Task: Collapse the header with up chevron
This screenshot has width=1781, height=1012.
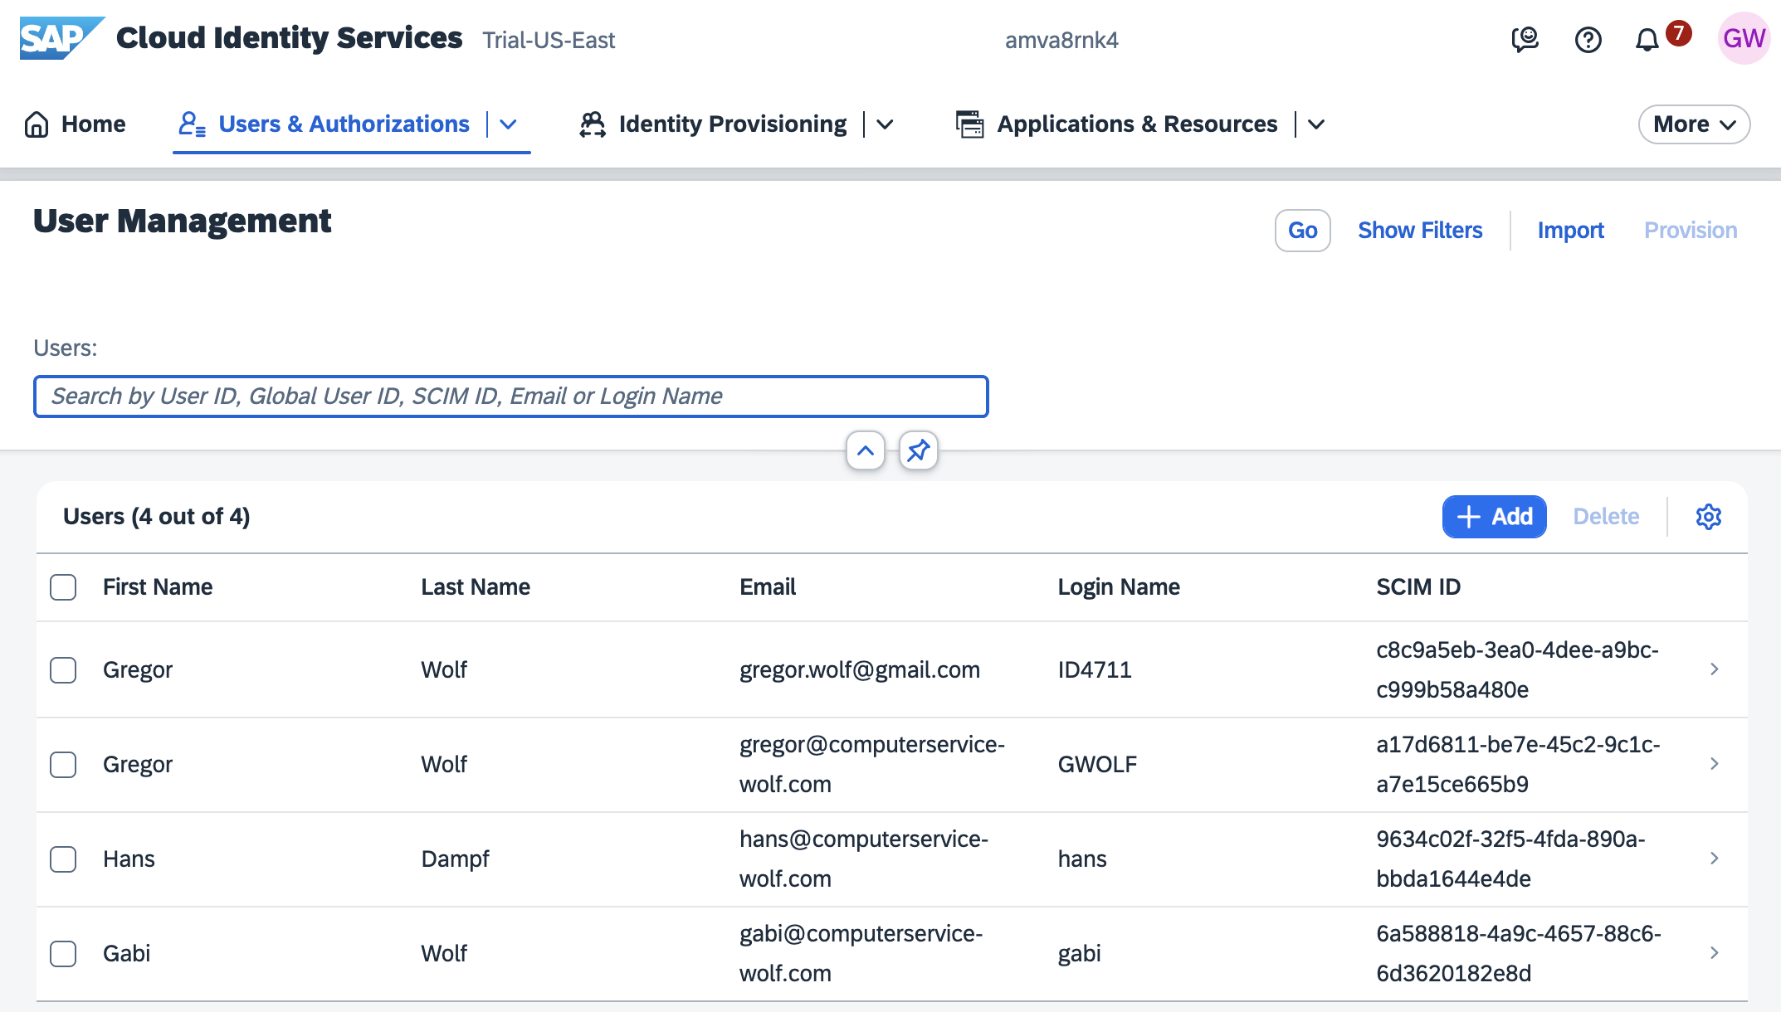Action: pyautogui.click(x=865, y=450)
